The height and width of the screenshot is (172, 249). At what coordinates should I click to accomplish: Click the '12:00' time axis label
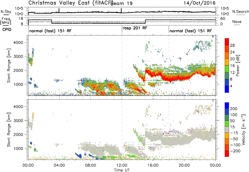(122, 165)
